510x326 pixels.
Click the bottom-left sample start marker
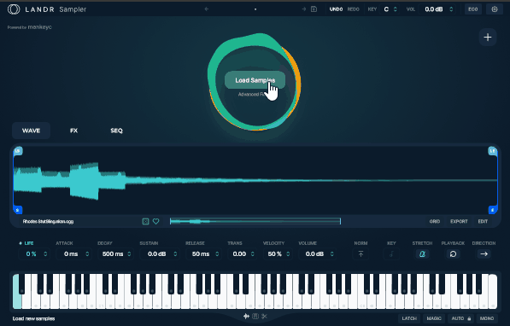[18, 210]
